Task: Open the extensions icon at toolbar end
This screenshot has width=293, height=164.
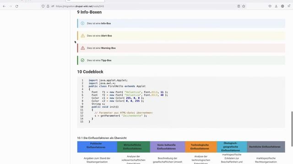Action: point(289,6)
